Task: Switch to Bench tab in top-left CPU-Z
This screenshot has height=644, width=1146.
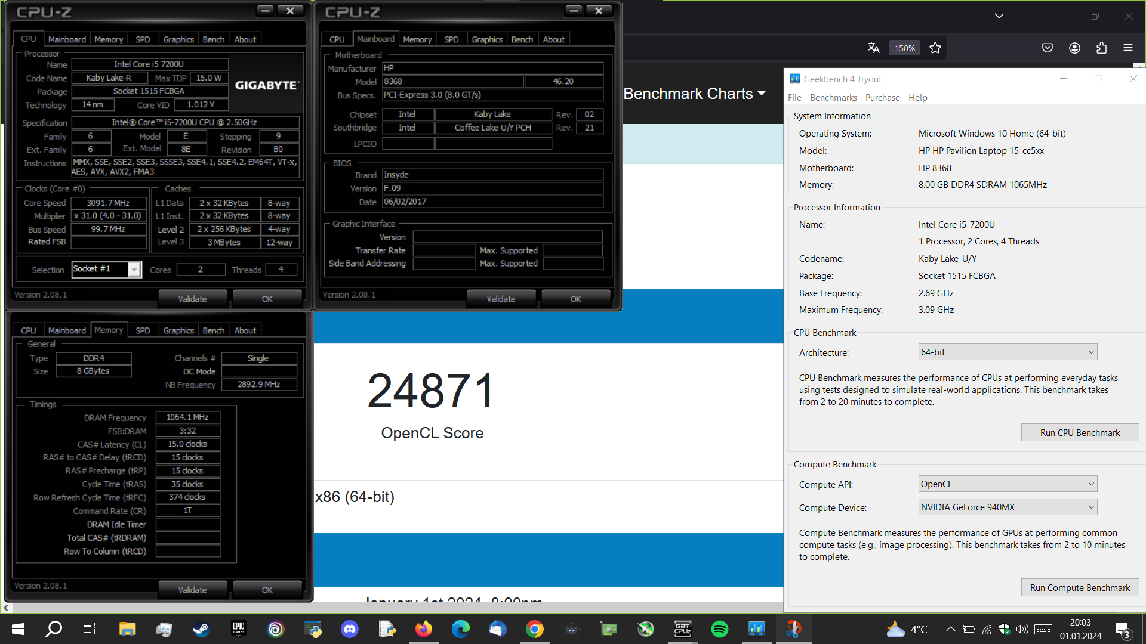Action: point(214,39)
